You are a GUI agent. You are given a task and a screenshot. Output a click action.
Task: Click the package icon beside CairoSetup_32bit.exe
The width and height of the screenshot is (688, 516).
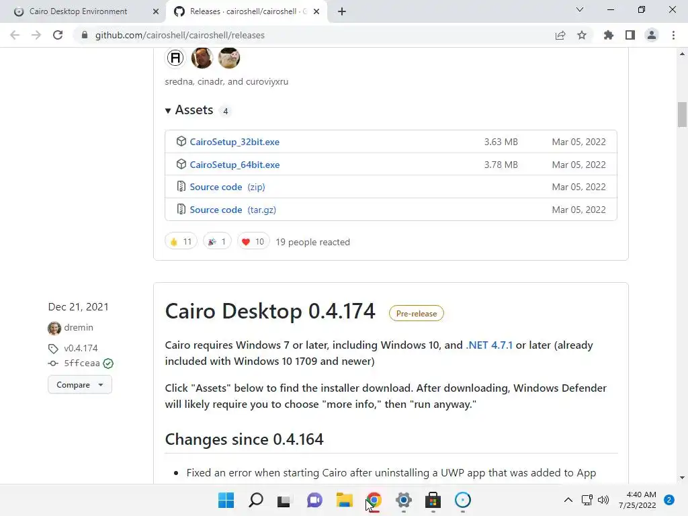click(x=181, y=141)
